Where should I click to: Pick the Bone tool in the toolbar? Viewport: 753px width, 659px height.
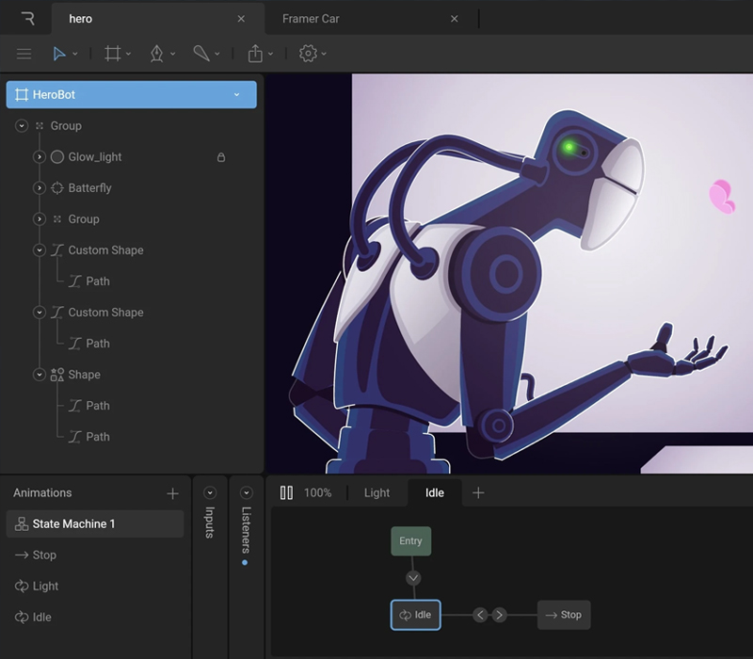click(201, 54)
